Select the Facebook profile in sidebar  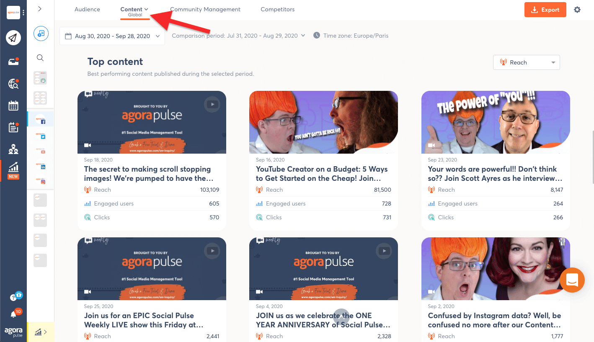click(x=41, y=119)
